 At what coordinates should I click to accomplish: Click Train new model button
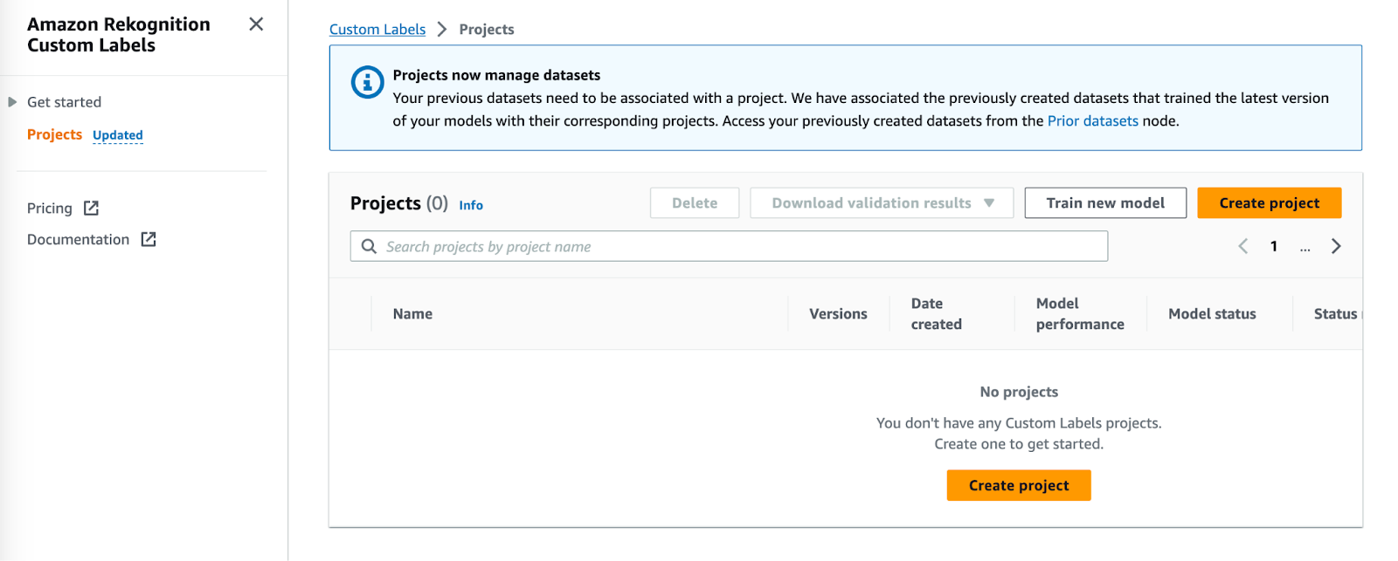1105,203
